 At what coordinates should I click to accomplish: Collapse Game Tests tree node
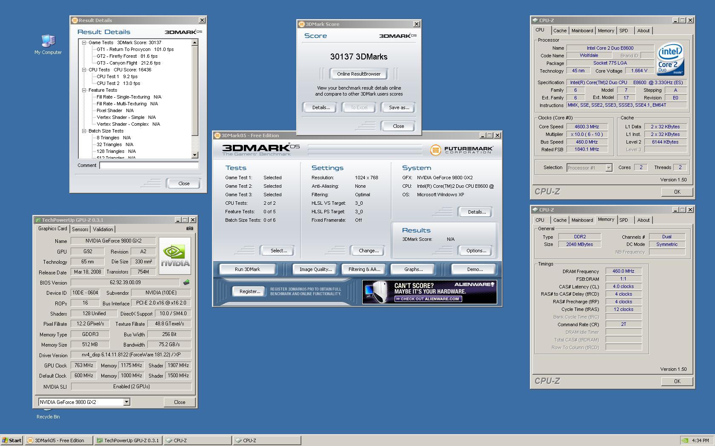(84, 42)
